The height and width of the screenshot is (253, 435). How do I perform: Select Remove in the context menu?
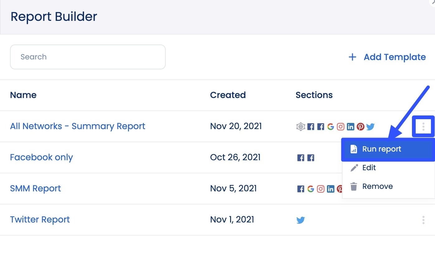[x=377, y=186]
